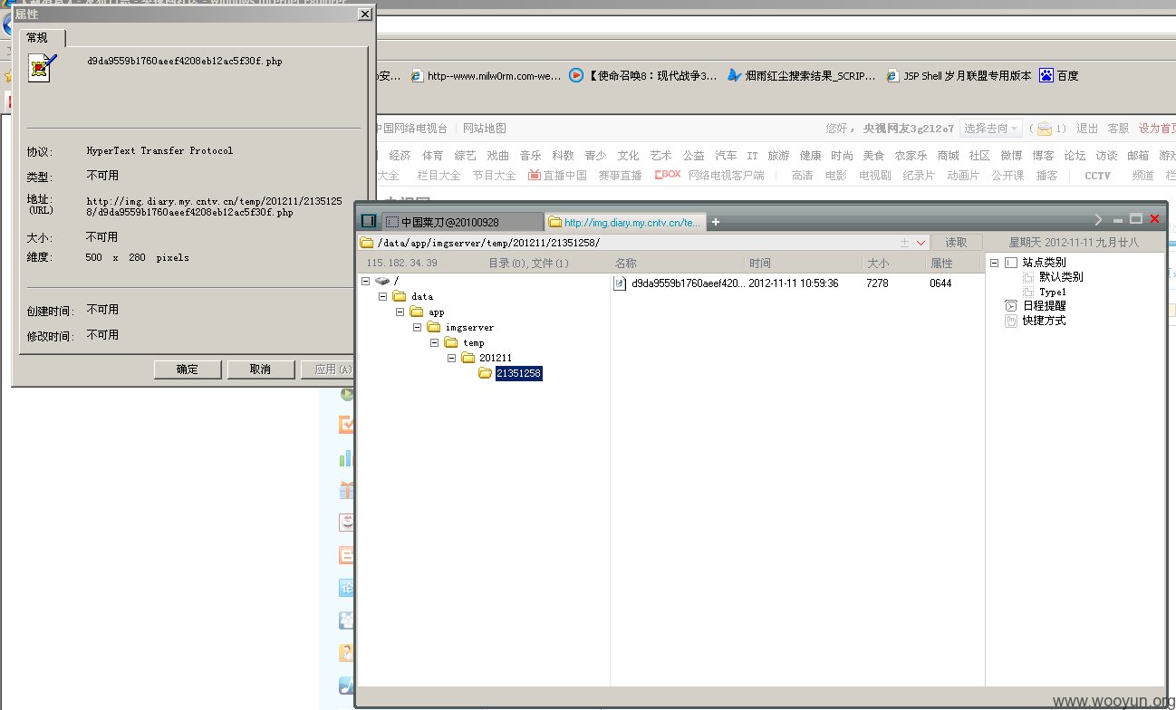
Task: Click the sidebar panel icon before the 中国菜刀 tab
Action: pyautogui.click(x=369, y=221)
